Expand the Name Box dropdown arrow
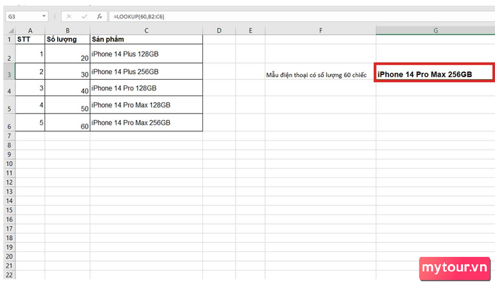 pyautogui.click(x=44, y=16)
